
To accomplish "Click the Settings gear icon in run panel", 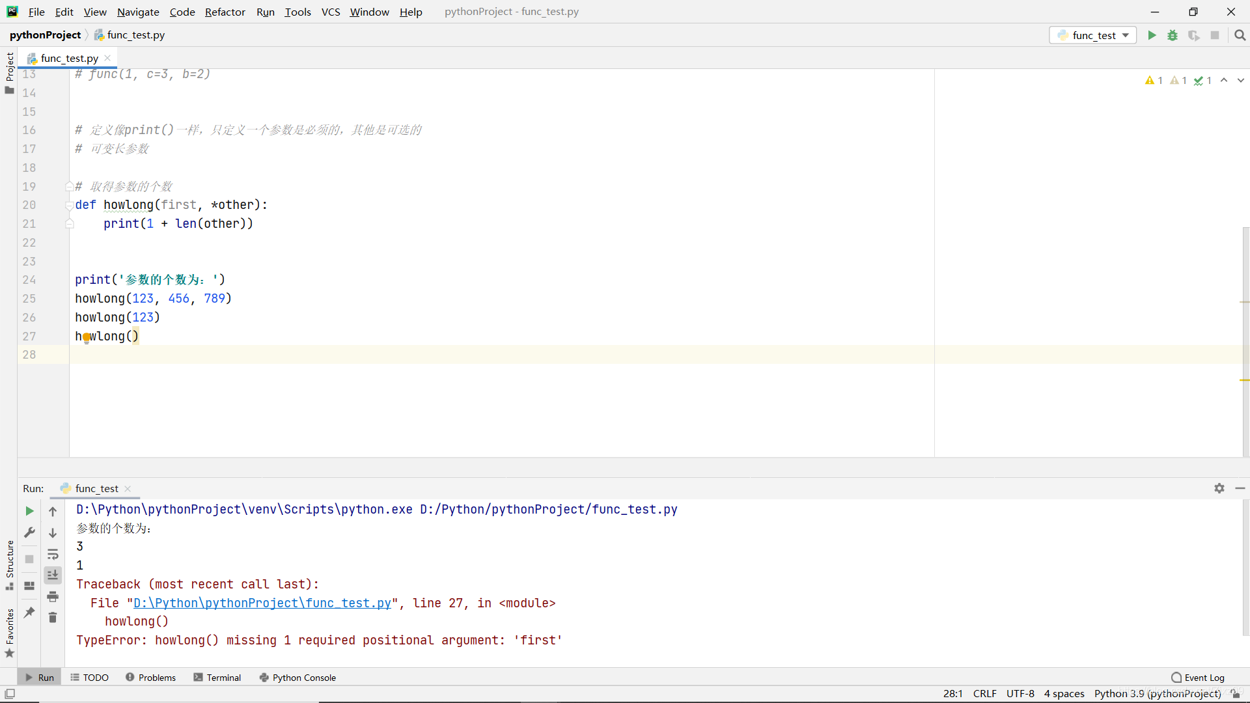I will pos(1219,488).
